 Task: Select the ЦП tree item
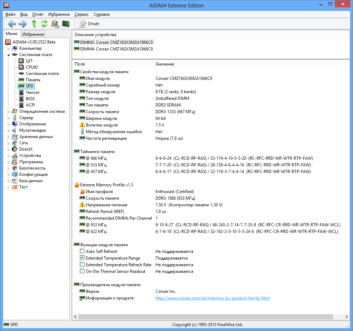point(29,61)
